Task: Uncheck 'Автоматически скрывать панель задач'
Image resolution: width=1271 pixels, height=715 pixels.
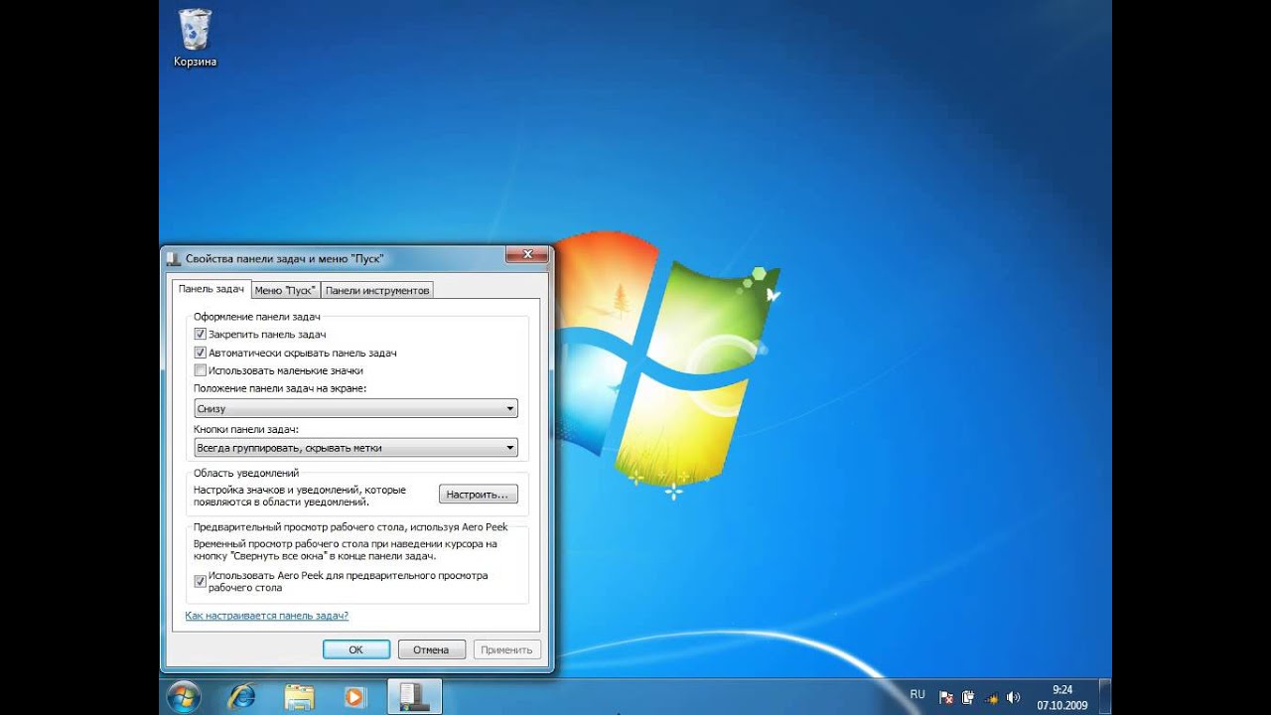Action: click(200, 353)
